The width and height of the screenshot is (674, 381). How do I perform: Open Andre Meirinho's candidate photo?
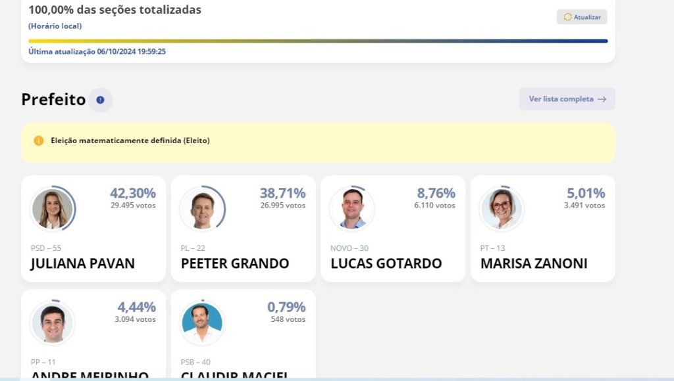click(53, 323)
